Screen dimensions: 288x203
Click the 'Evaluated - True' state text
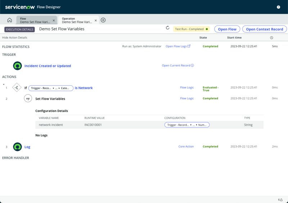(x=211, y=89)
